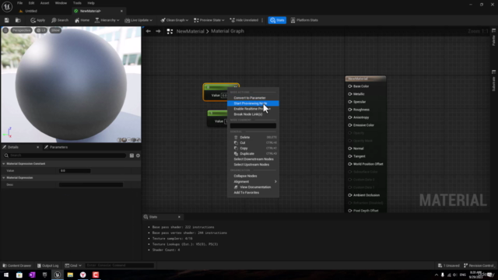Choose Duplicate in context menu

point(253,153)
